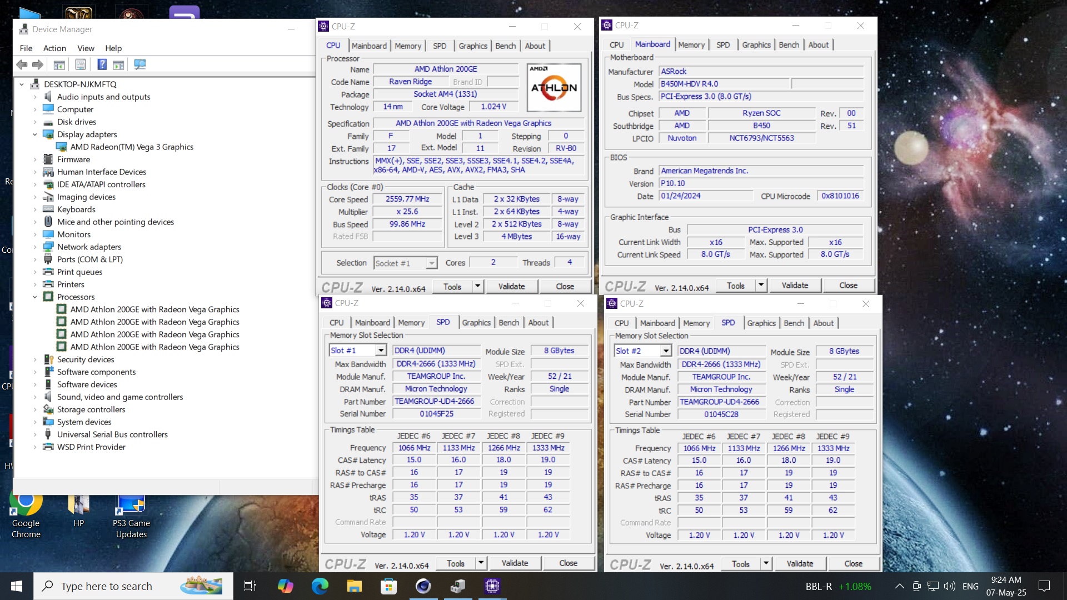The height and width of the screenshot is (600, 1067).
Task: Click the Forward arrow in Device Manager toolbar
Action: click(x=38, y=64)
